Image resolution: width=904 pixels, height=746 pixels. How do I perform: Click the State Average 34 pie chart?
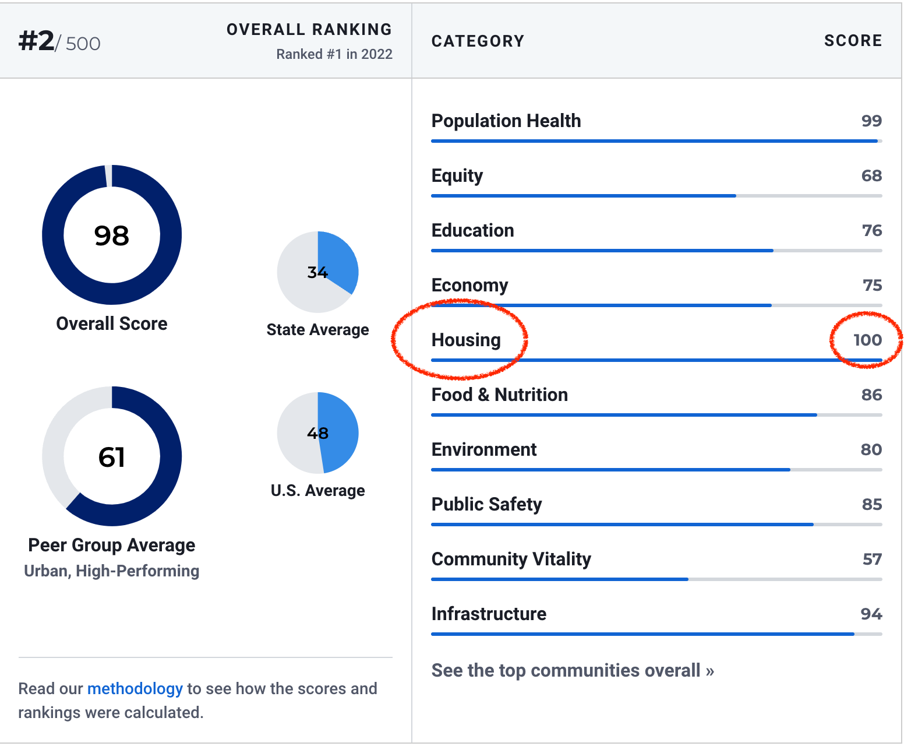tap(318, 272)
